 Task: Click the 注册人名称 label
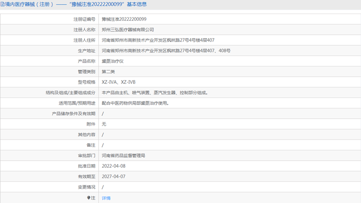point(84,30)
